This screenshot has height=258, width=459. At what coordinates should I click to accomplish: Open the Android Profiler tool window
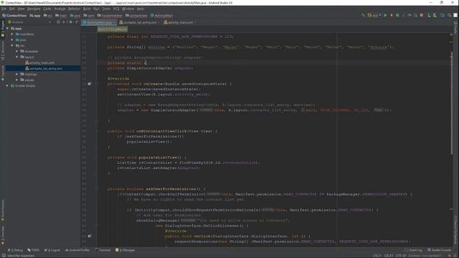click(77, 250)
